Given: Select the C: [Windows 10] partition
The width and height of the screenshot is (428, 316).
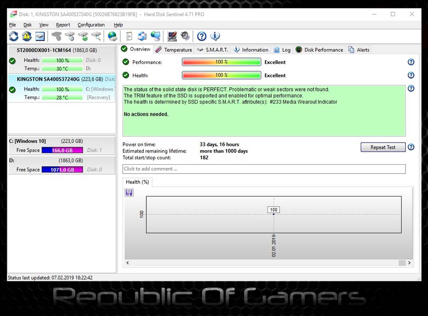Looking at the screenshot, I should click(x=62, y=146).
